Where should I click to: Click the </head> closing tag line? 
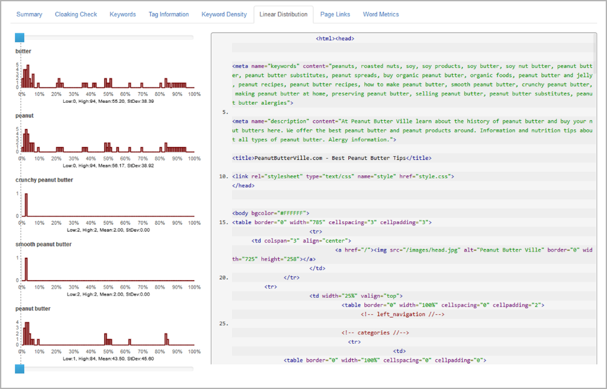pos(243,185)
